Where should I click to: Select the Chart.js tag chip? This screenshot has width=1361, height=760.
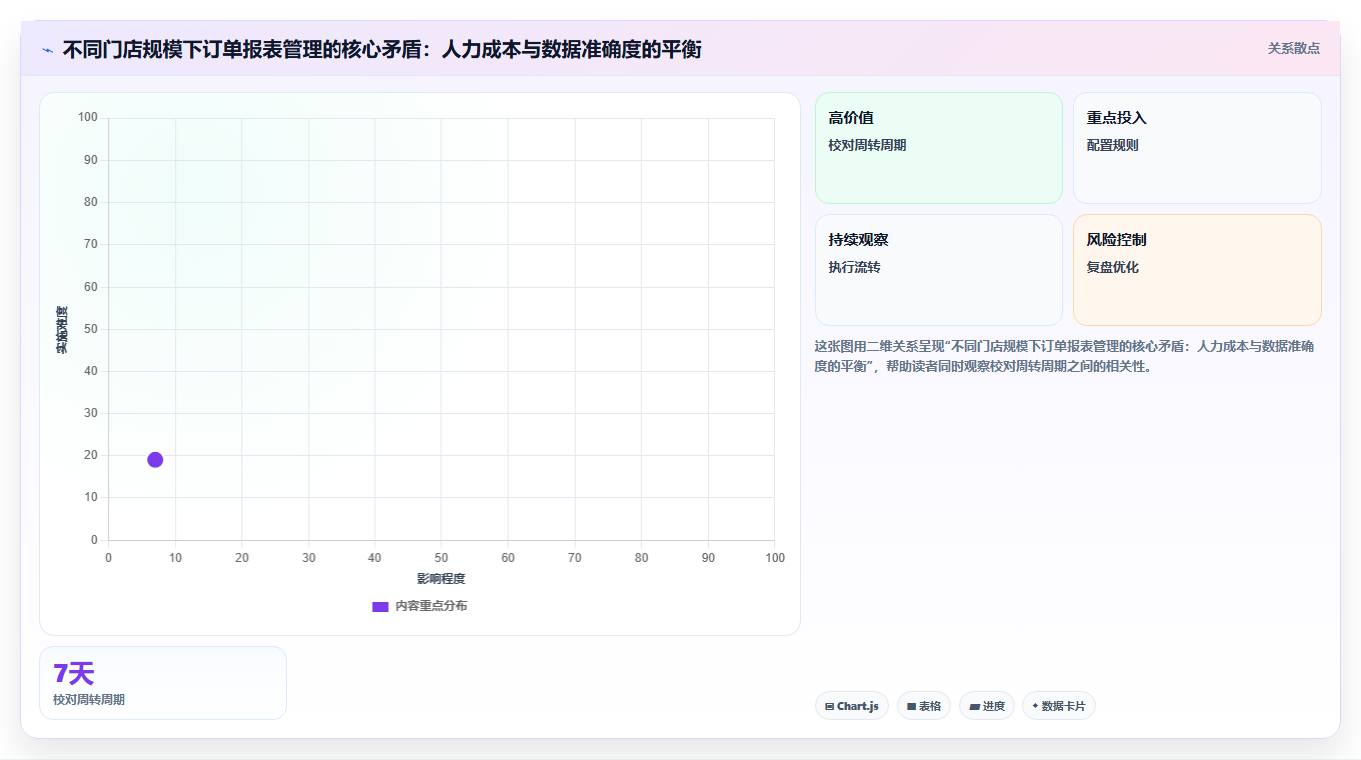click(852, 706)
